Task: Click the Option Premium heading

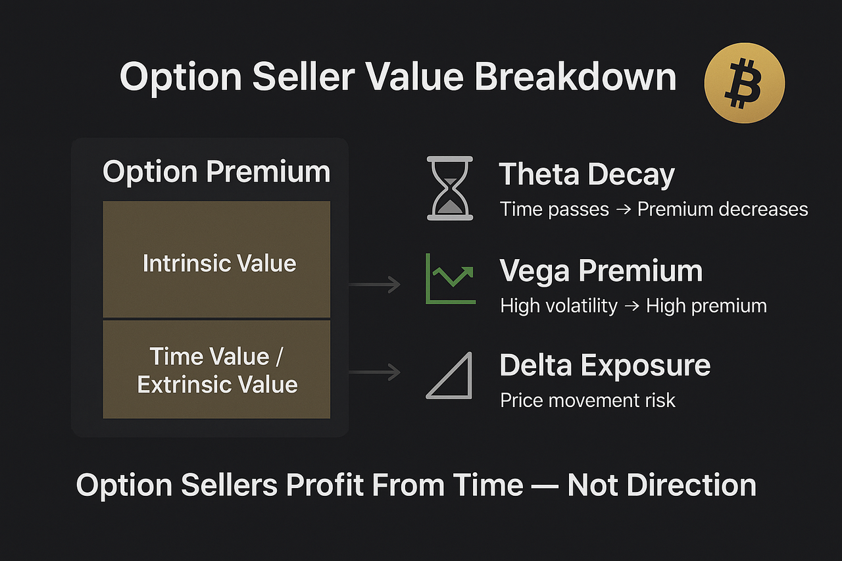Action: click(216, 172)
